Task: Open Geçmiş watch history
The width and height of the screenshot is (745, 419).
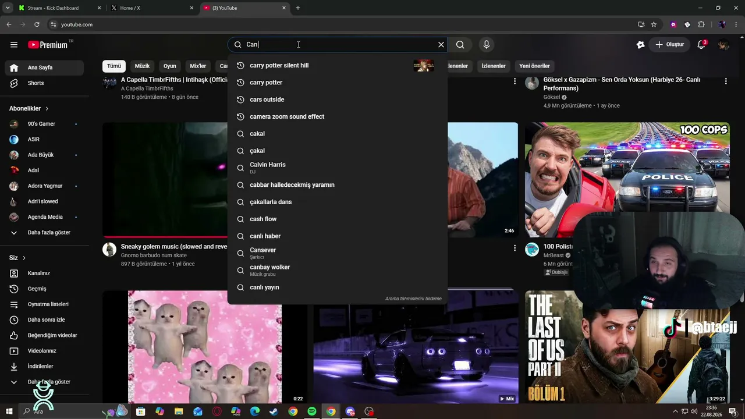Action: (44, 289)
